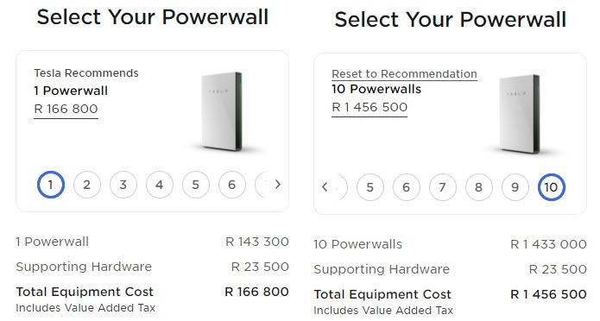
Task: Select 4 Powerwalls in the left selector
Action: point(159,185)
